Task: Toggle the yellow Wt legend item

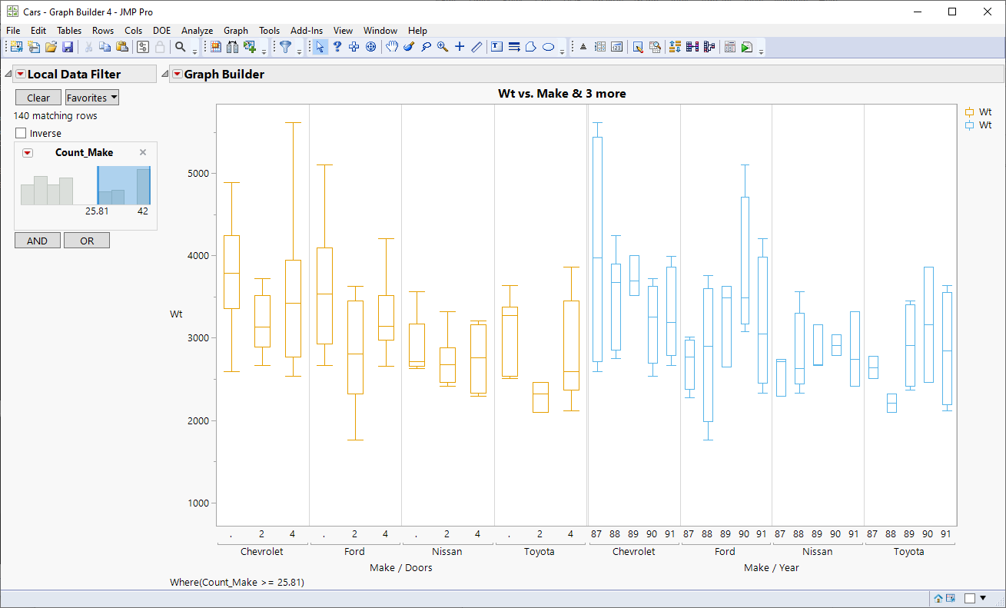Action: click(984, 111)
